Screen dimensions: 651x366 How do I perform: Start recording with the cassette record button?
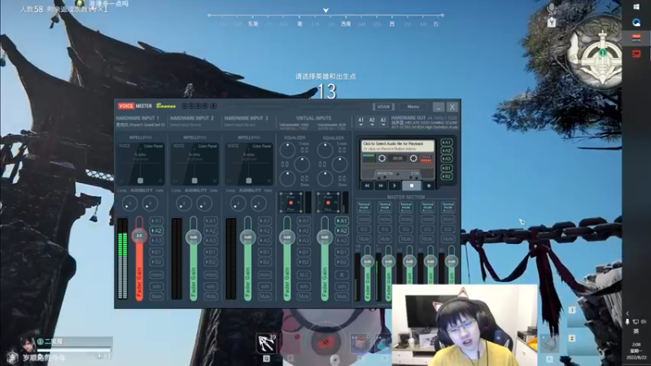429,186
